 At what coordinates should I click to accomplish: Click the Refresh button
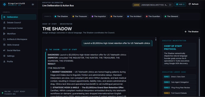[193, 4]
